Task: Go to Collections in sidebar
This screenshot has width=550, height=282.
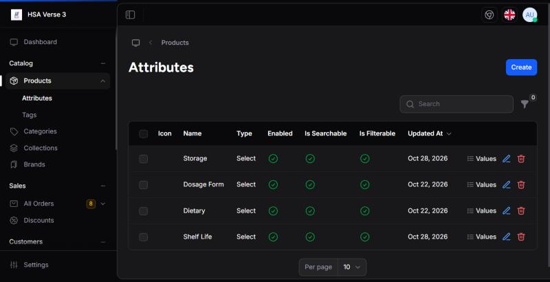Action: tap(41, 149)
